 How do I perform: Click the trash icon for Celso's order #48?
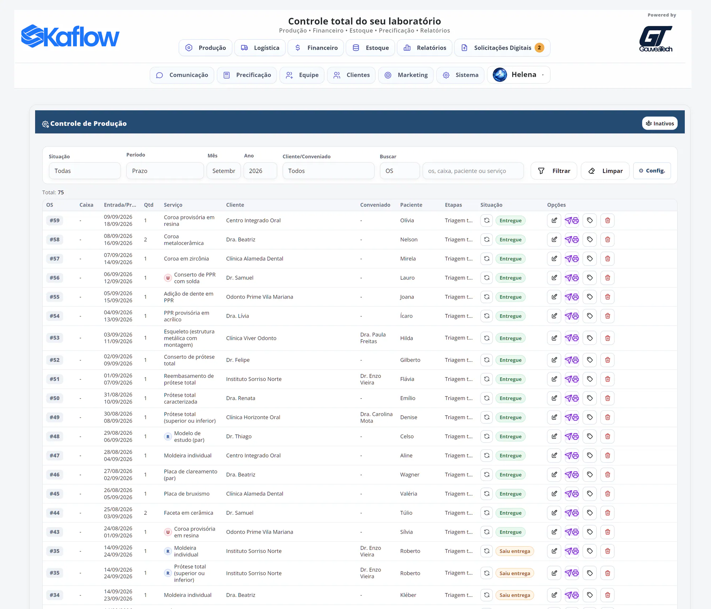click(607, 437)
